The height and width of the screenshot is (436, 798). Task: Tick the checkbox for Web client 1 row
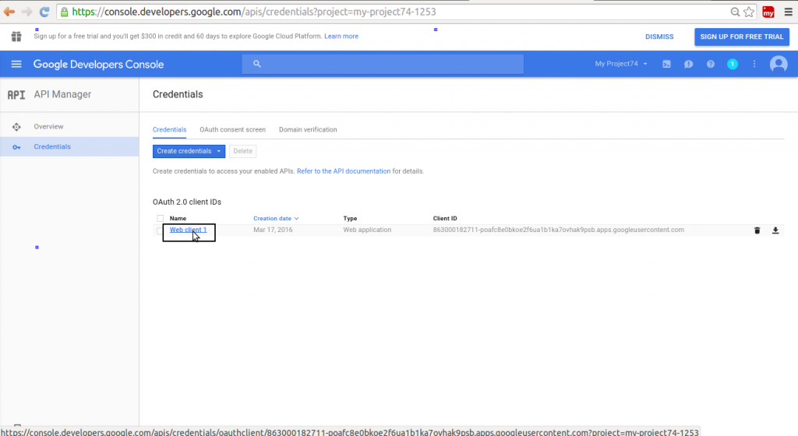click(x=160, y=230)
